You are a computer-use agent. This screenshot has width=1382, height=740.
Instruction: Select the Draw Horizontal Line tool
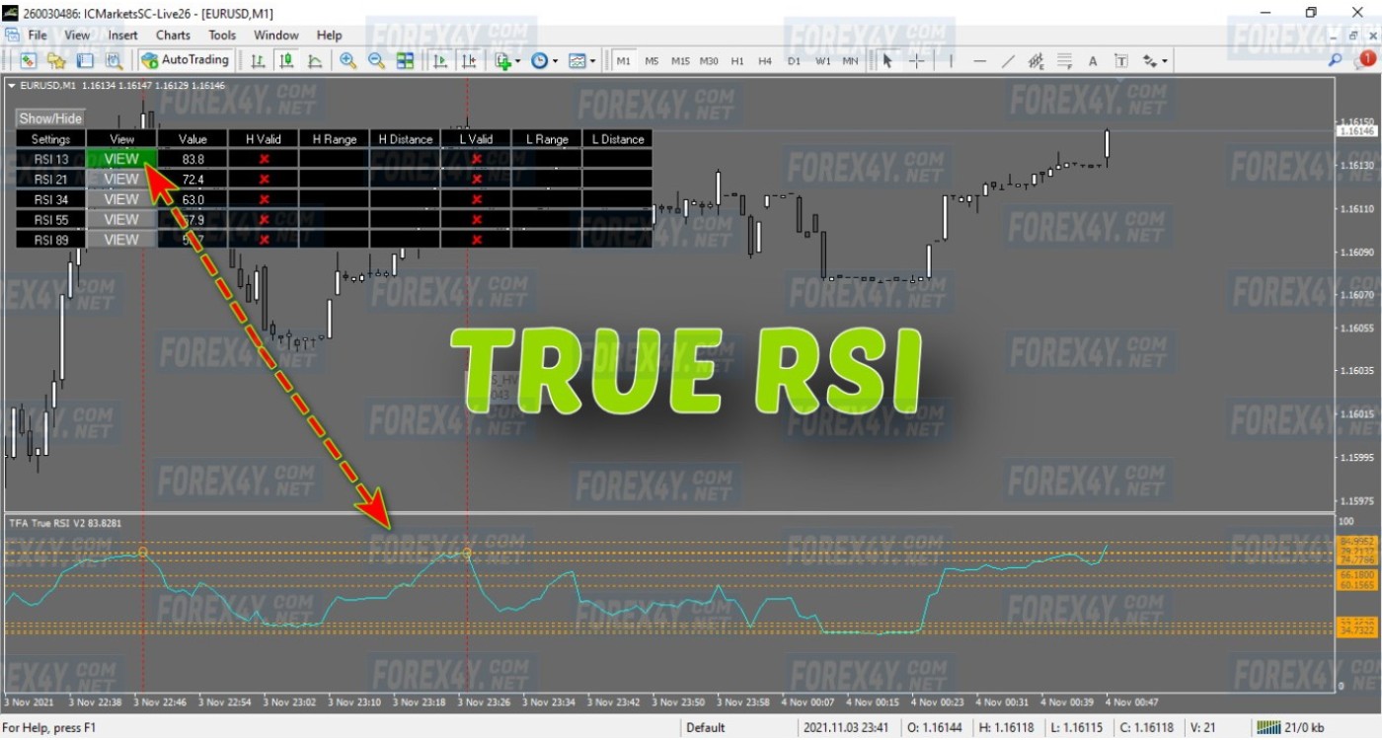click(979, 60)
